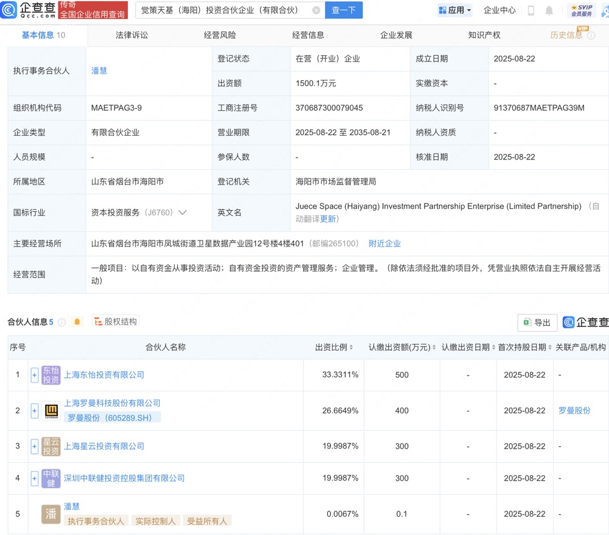Open the mobile phone app icon
The image size is (609, 535).
pos(531,10)
